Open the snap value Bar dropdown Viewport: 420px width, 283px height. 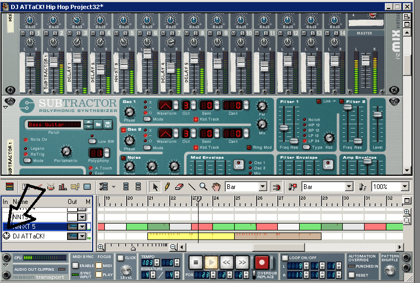pos(263,186)
